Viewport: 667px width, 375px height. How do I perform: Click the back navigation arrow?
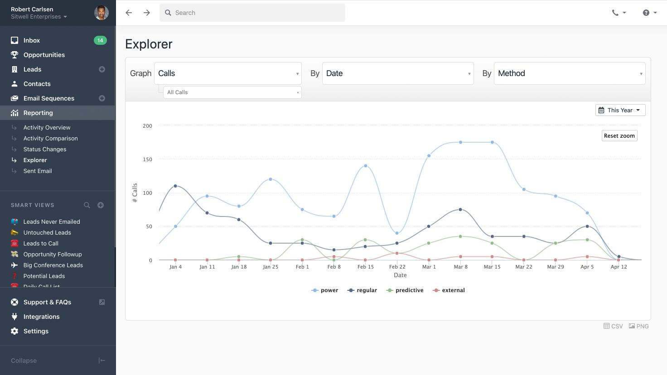[129, 13]
